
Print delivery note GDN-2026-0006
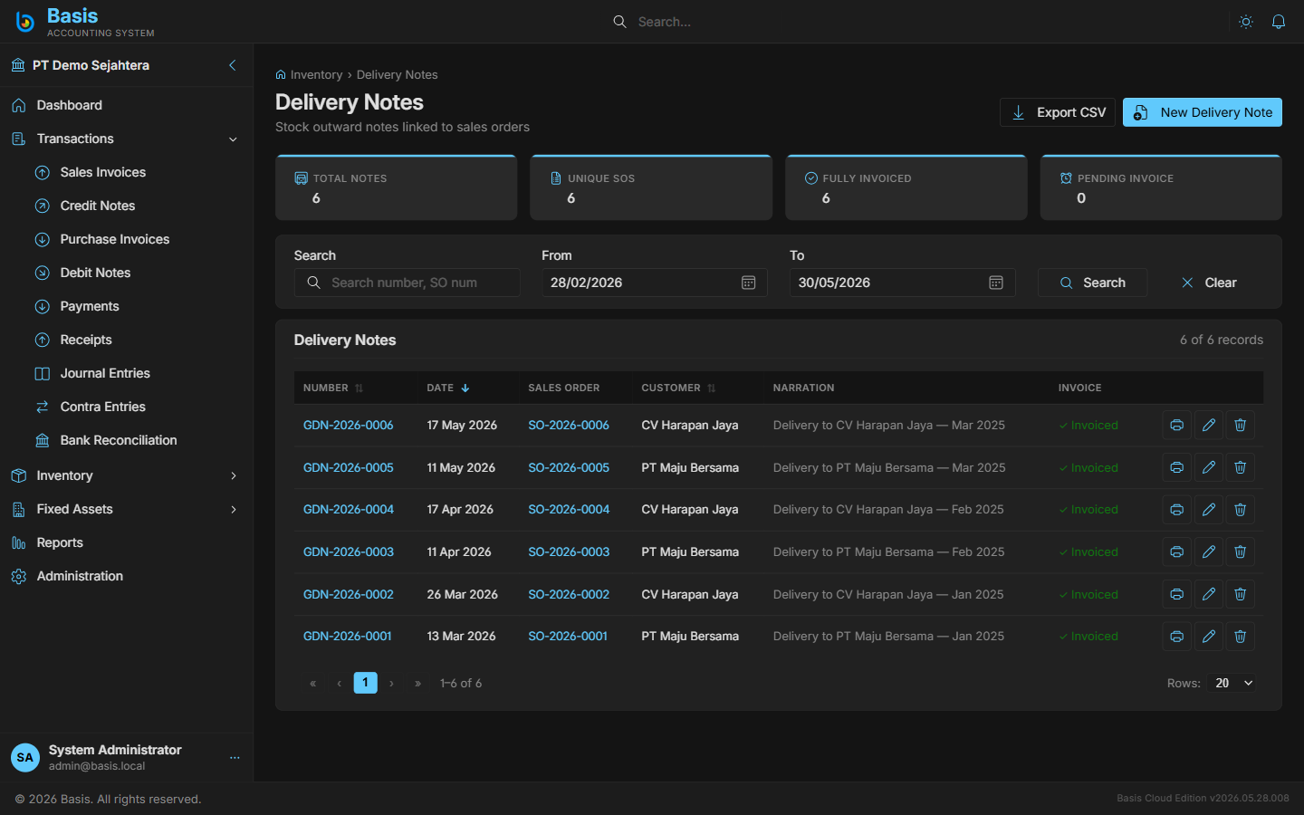click(x=1176, y=425)
